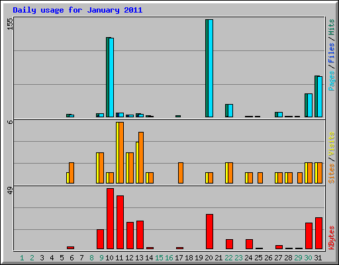This screenshot has width=339, height=265.
Task: Click the day label 6
Action: [x=72, y=258]
